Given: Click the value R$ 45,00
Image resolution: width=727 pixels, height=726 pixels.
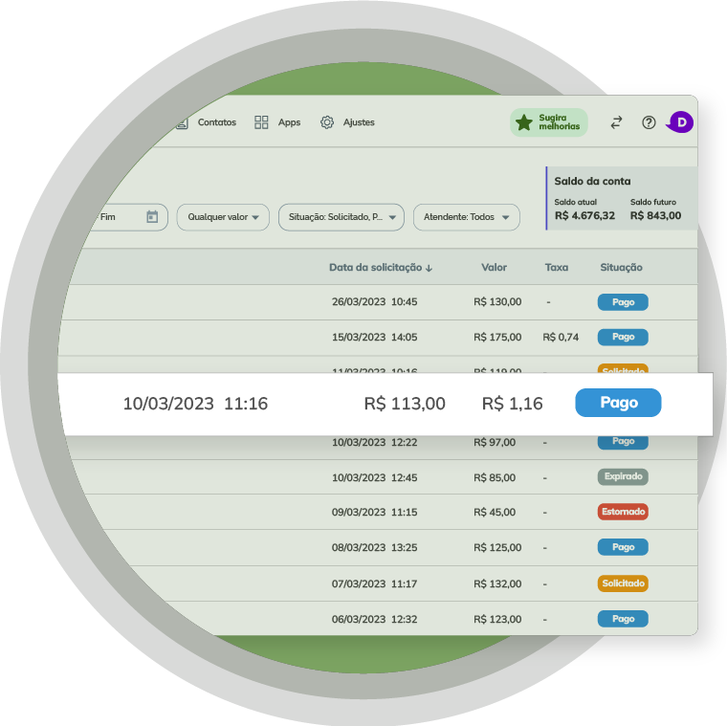Looking at the screenshot, I should pyautogui.click(x=495, y=513).
